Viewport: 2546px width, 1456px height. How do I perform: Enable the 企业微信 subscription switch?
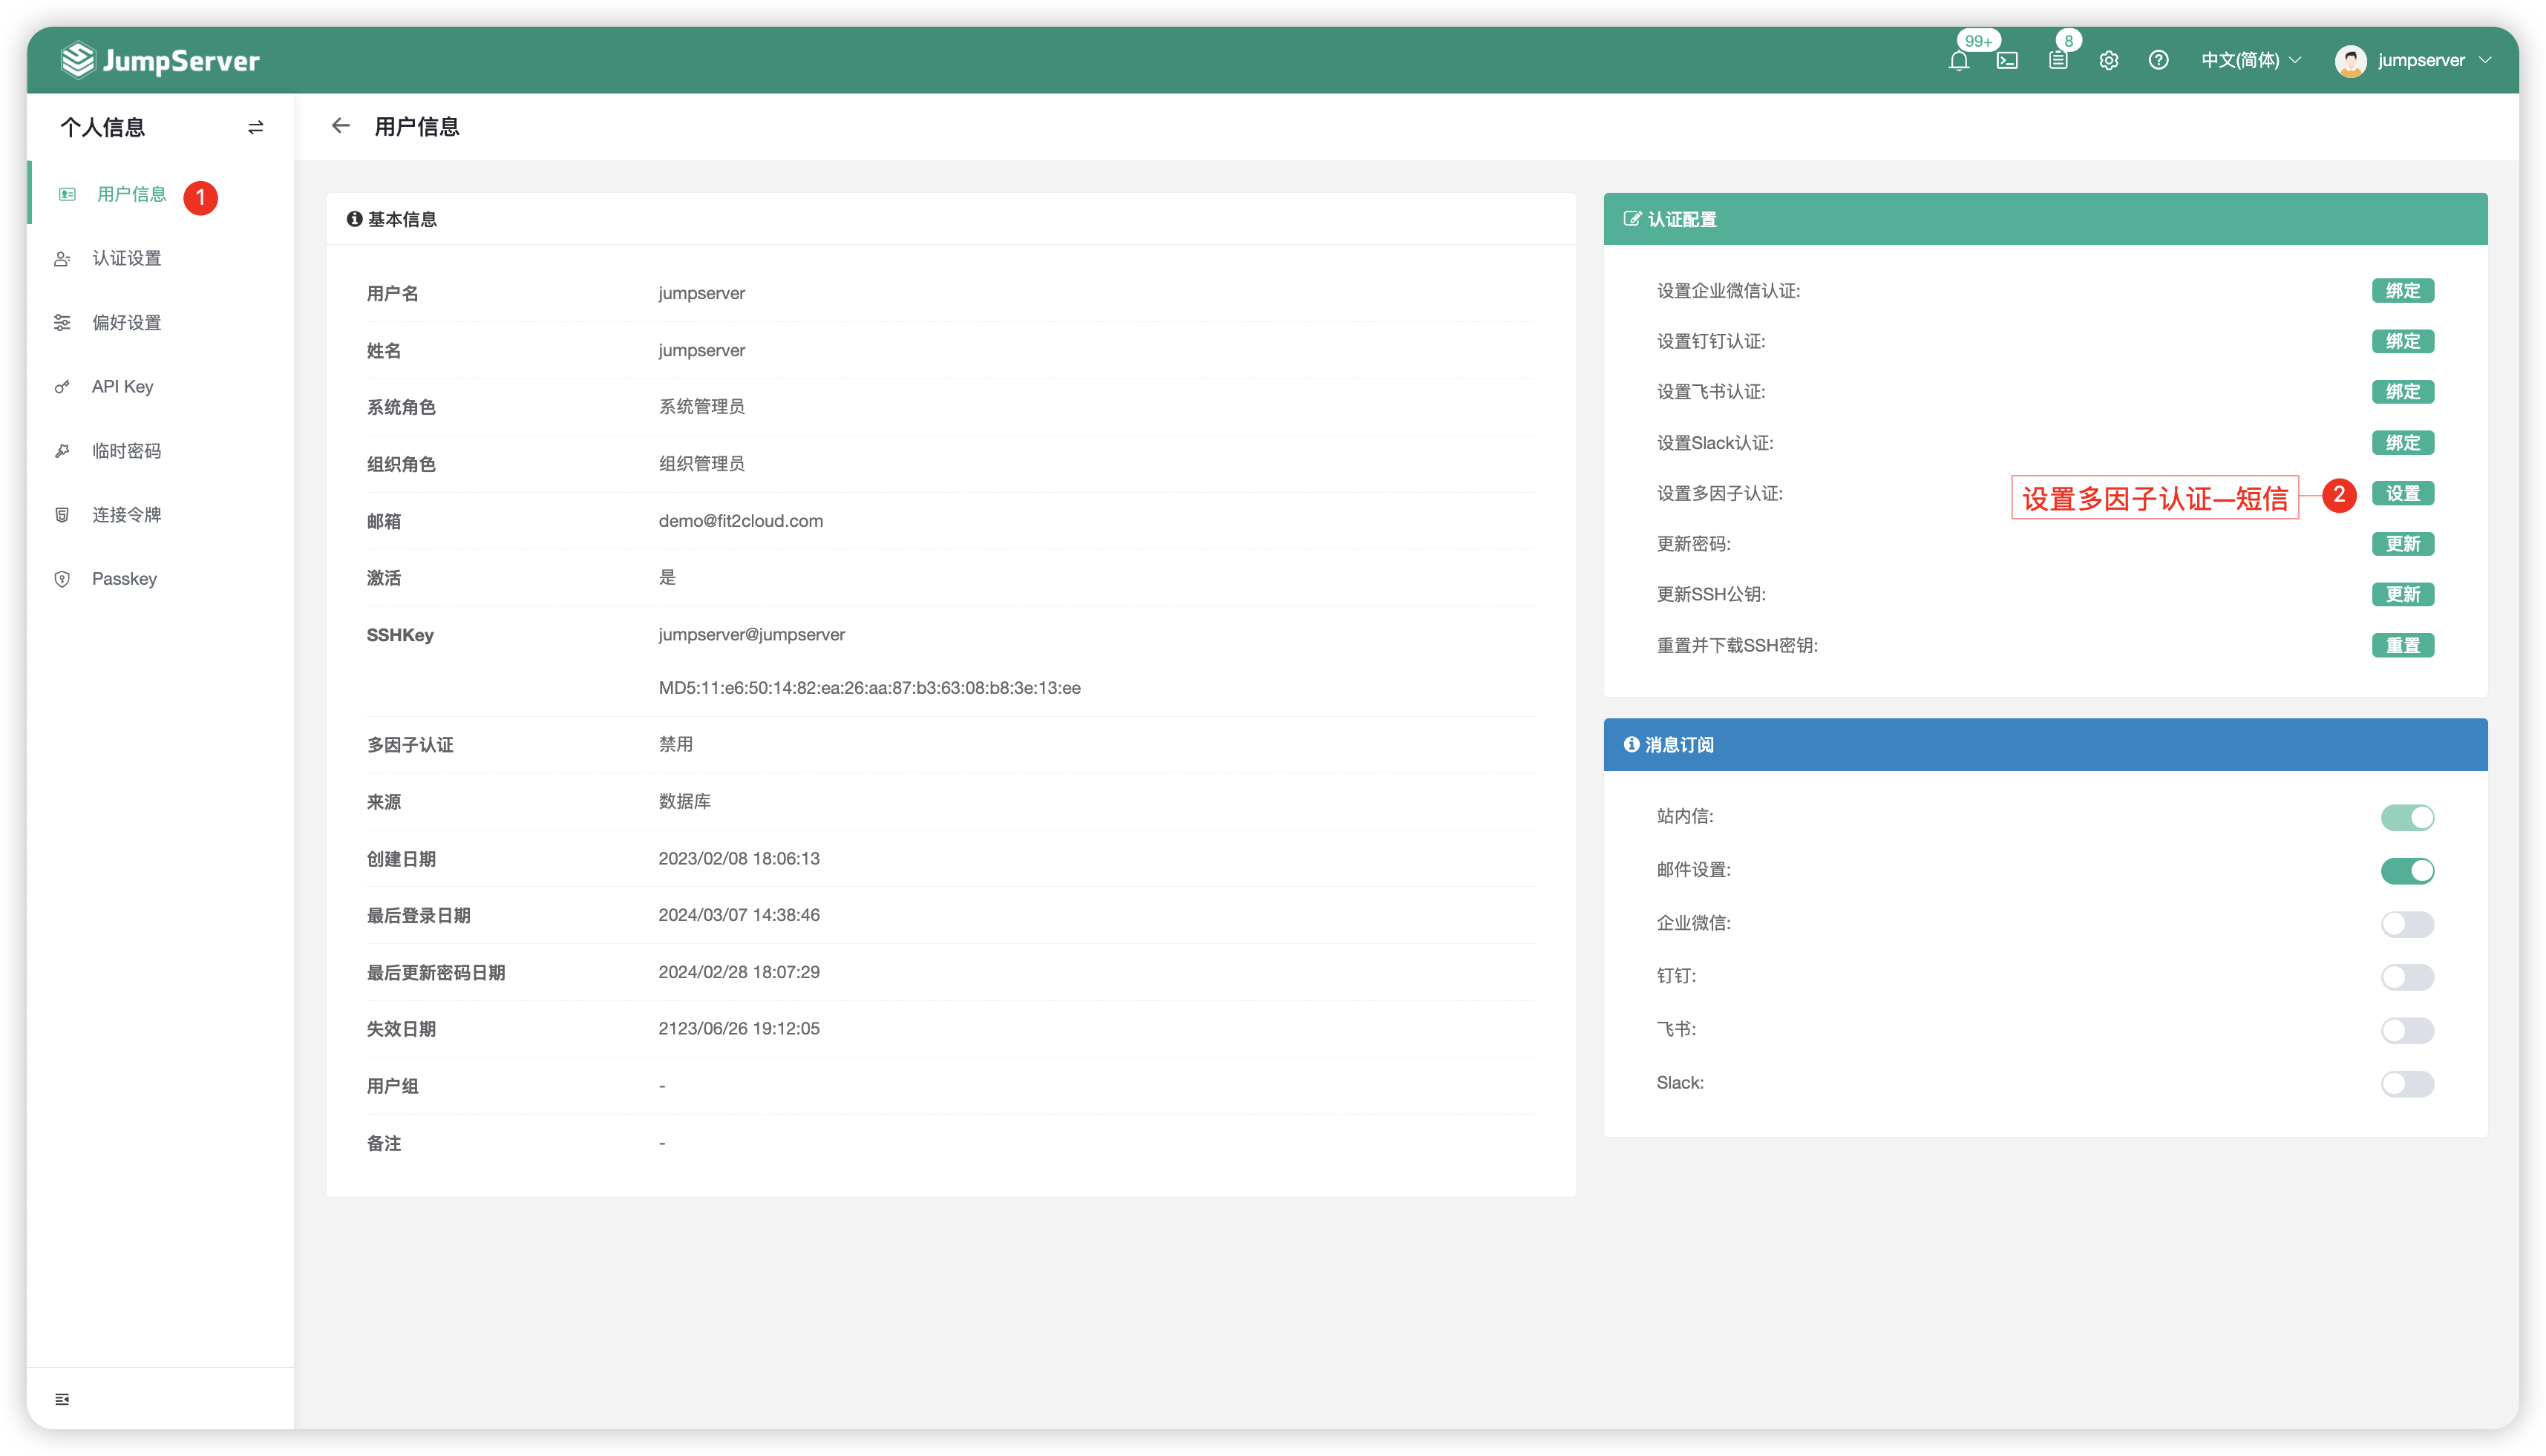pos(2407,924)
